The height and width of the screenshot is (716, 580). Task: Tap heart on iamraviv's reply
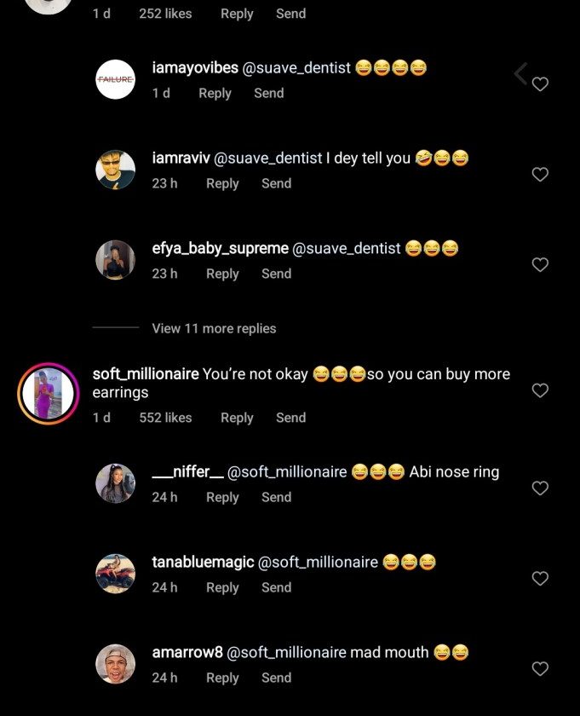(x=540, y=175)
